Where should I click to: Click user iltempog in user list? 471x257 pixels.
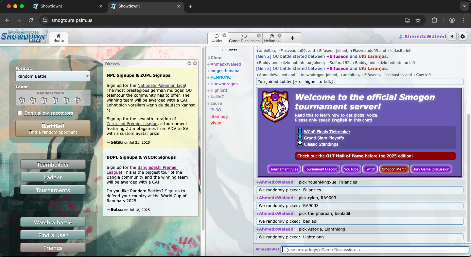219,117
